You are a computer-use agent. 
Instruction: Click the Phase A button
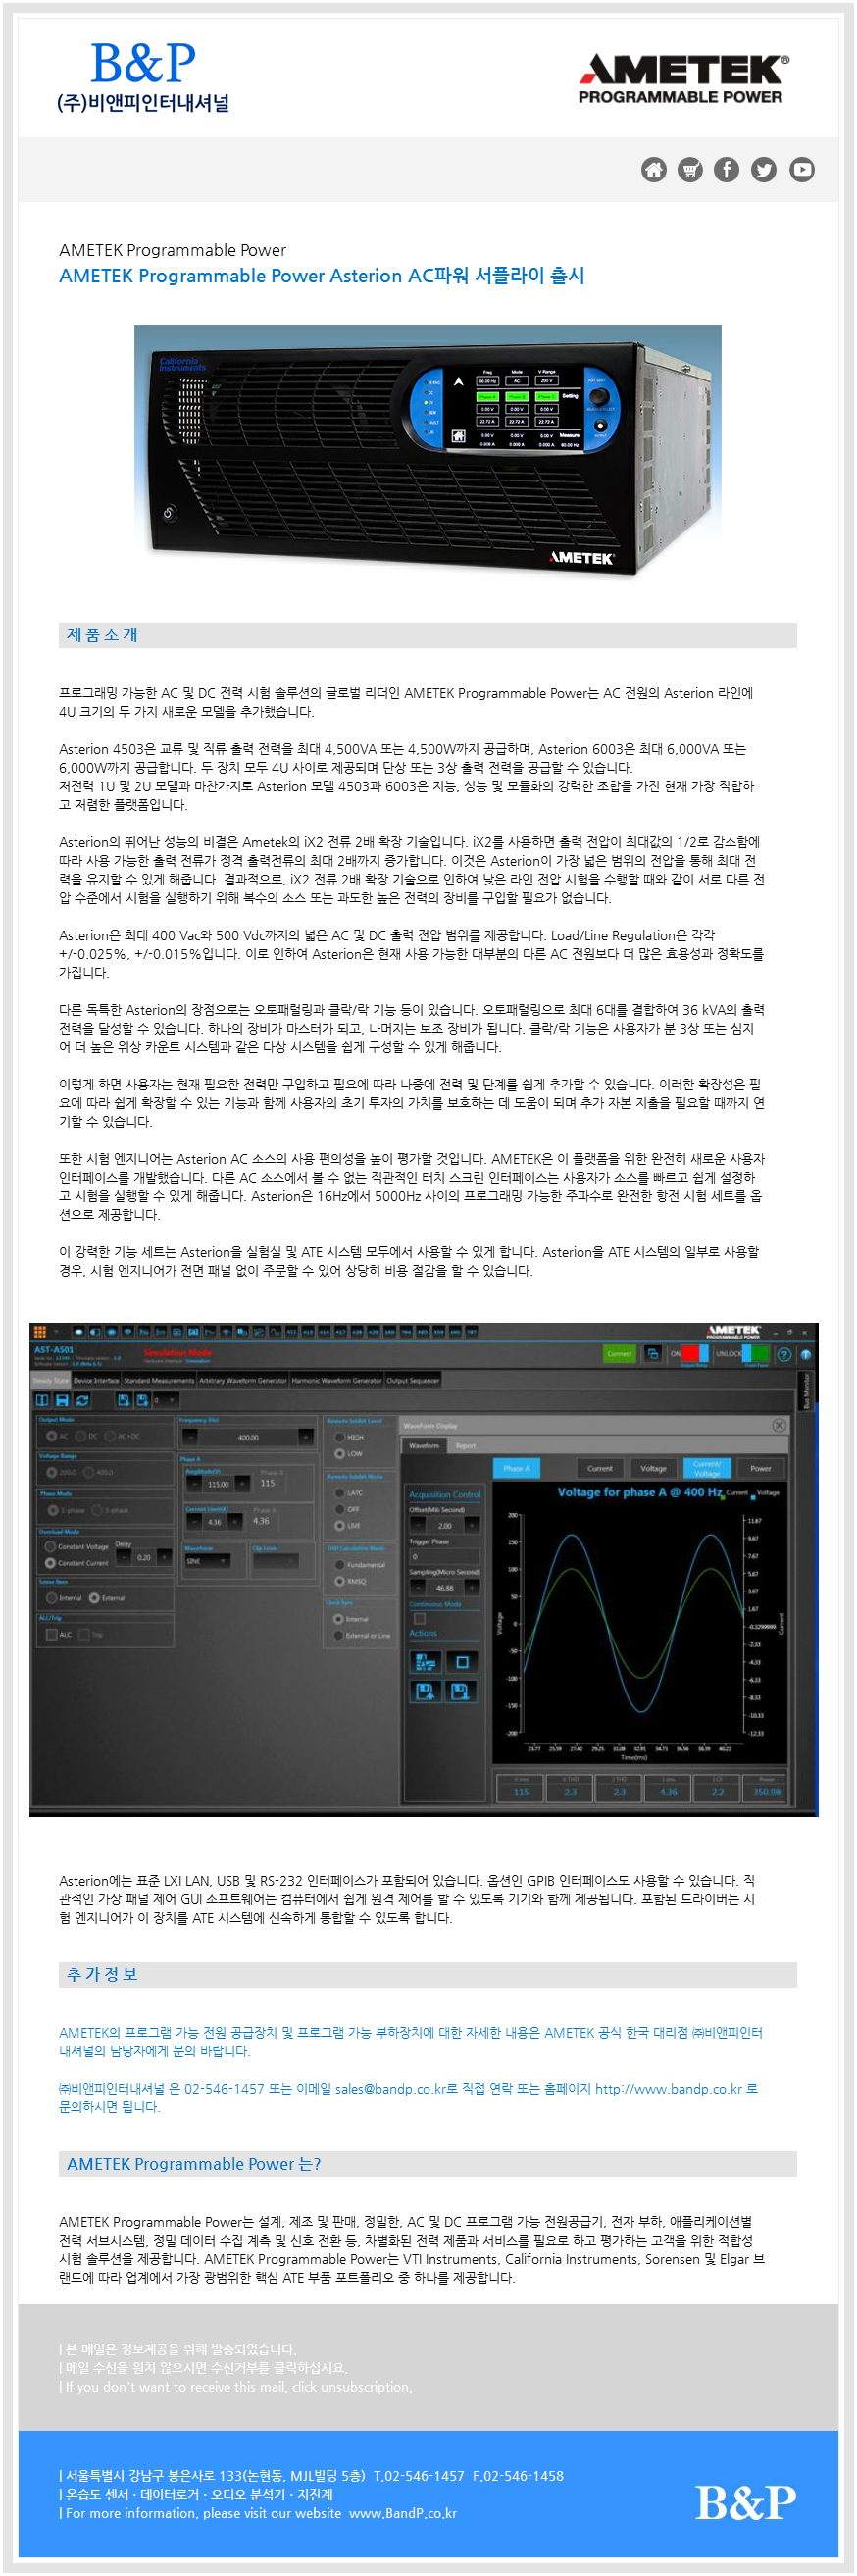pos(517,1468)
